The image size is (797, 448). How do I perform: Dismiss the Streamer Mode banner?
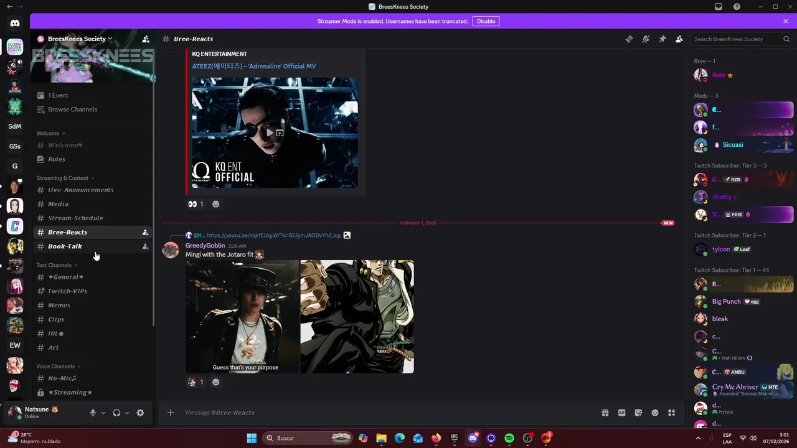786,21
